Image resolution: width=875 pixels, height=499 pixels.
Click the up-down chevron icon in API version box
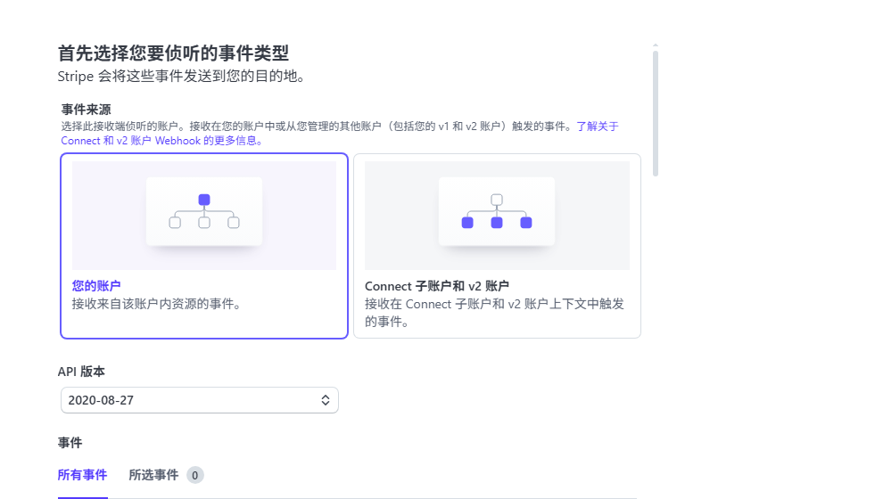coord(326,400)
